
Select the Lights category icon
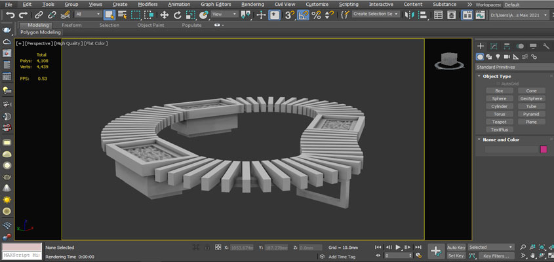498,57
